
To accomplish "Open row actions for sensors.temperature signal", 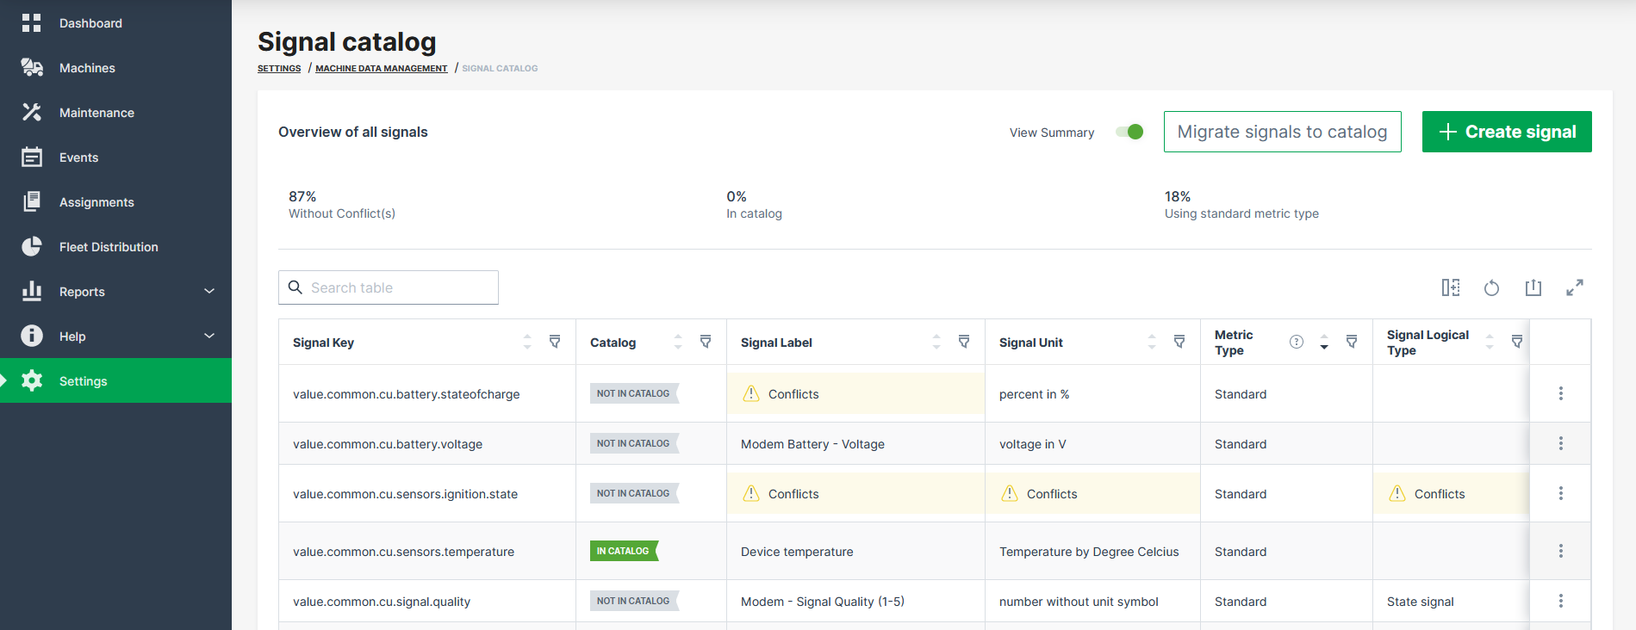I will [1560, 551].
